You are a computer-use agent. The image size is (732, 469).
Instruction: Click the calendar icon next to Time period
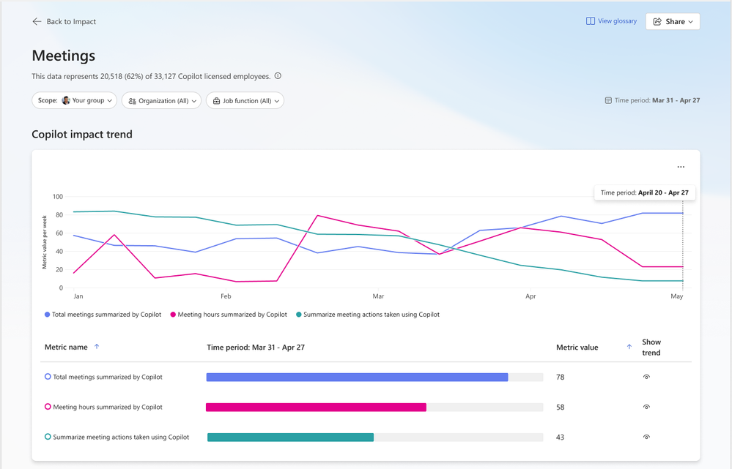pyautogui.click(x=608, y=100)
